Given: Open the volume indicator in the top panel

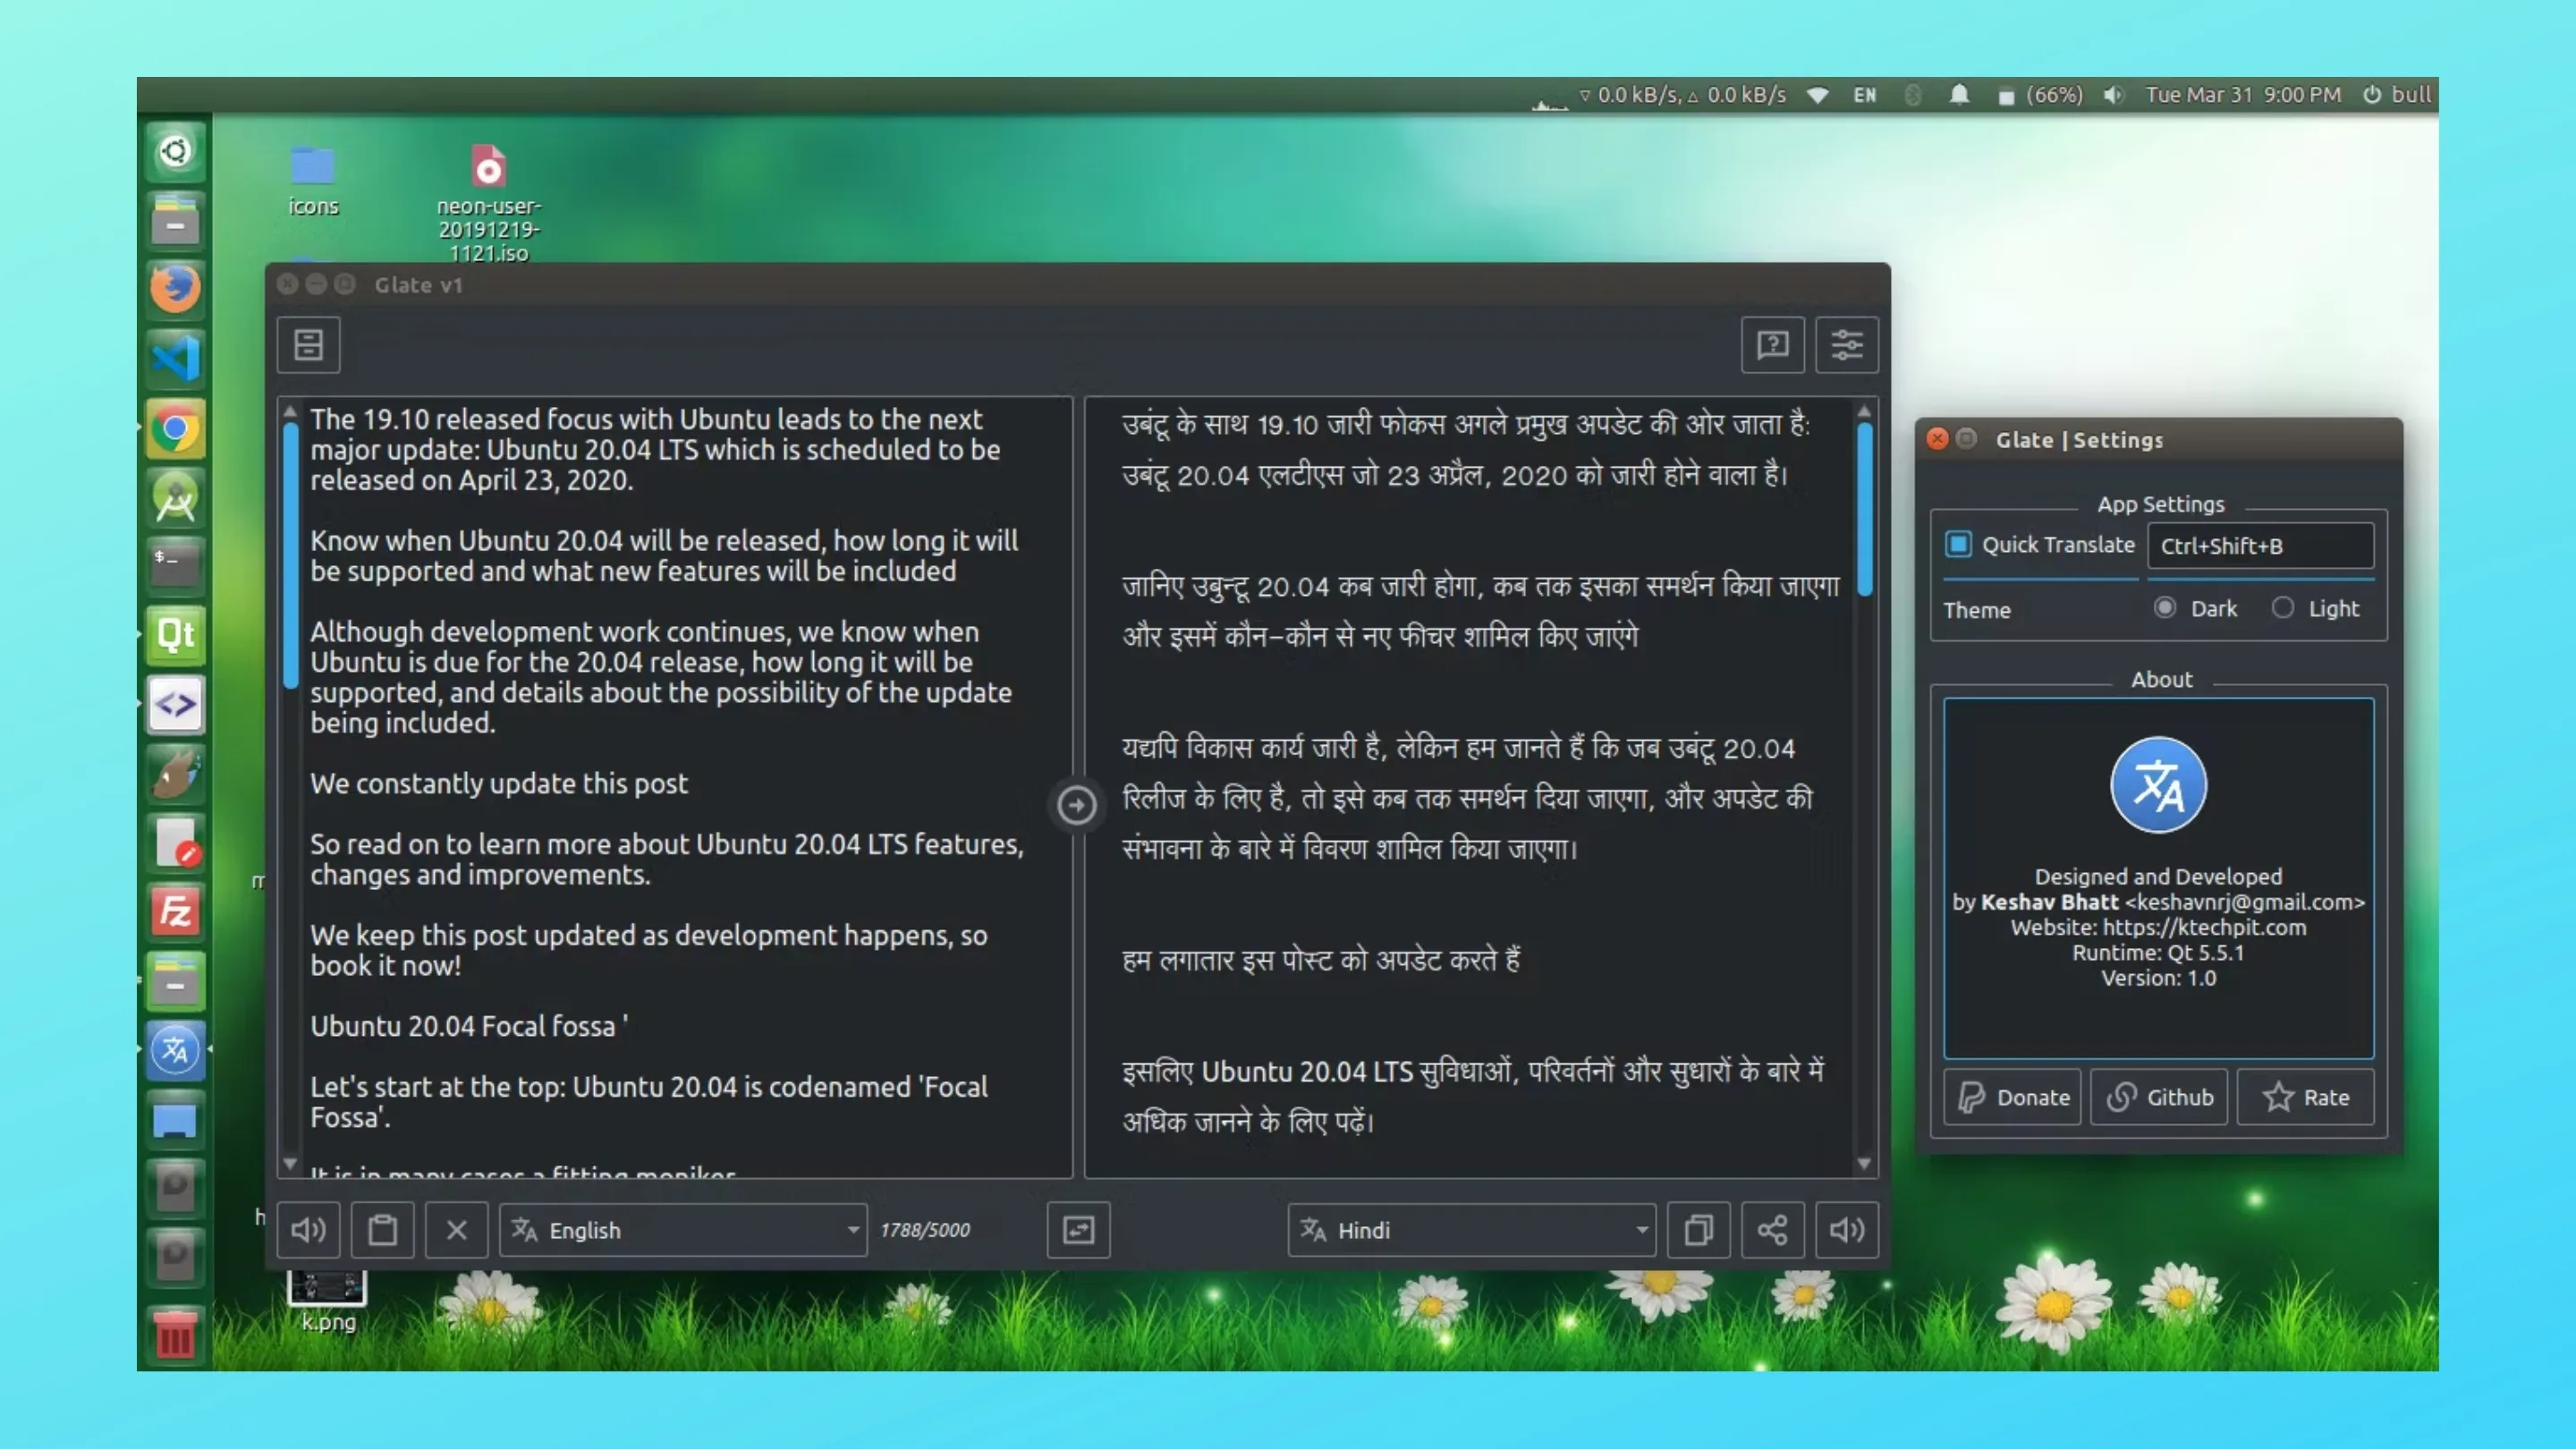Looking at the screenshot, I should (x=2113, y=95).
